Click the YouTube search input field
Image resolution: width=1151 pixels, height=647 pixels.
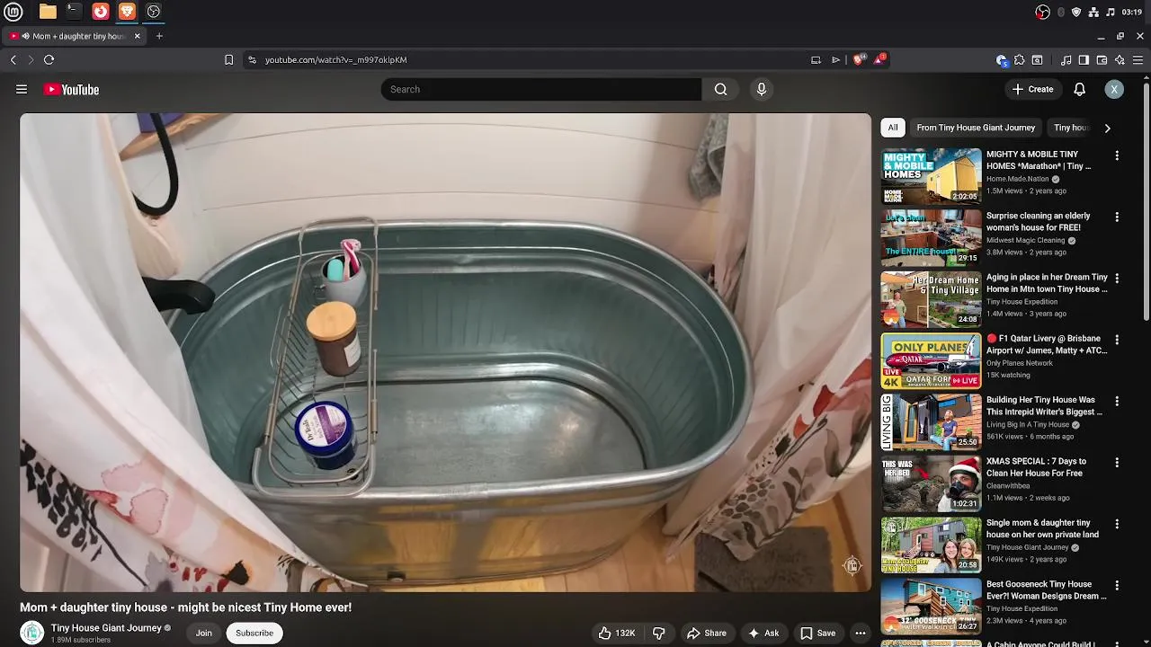point(541,89)
